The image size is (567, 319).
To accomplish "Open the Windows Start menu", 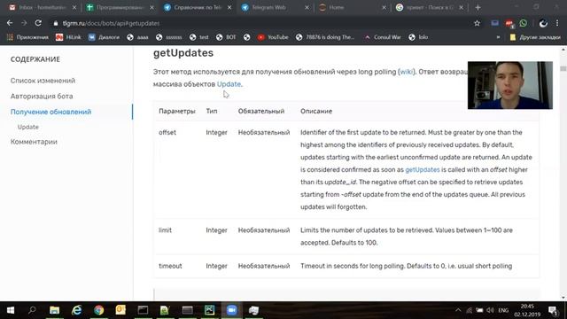I will click(11, 310).
